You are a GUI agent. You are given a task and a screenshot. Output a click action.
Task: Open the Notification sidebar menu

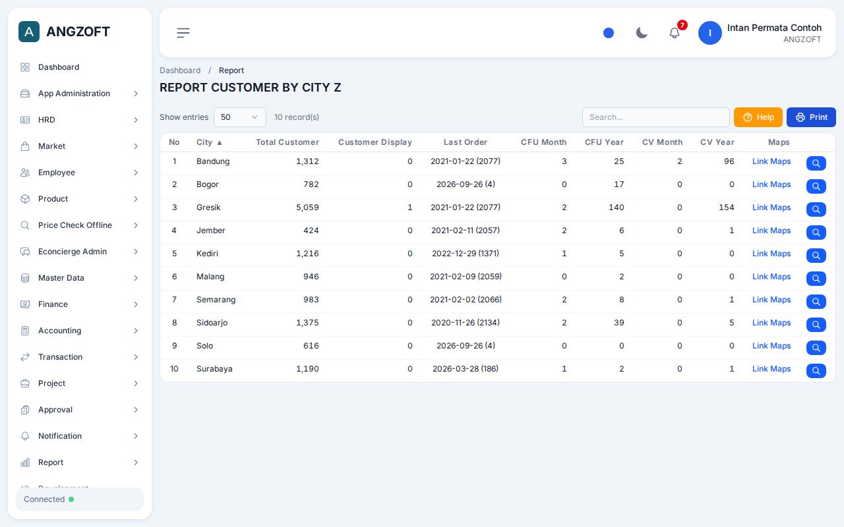pyautogui.click(x=80, y=436)
